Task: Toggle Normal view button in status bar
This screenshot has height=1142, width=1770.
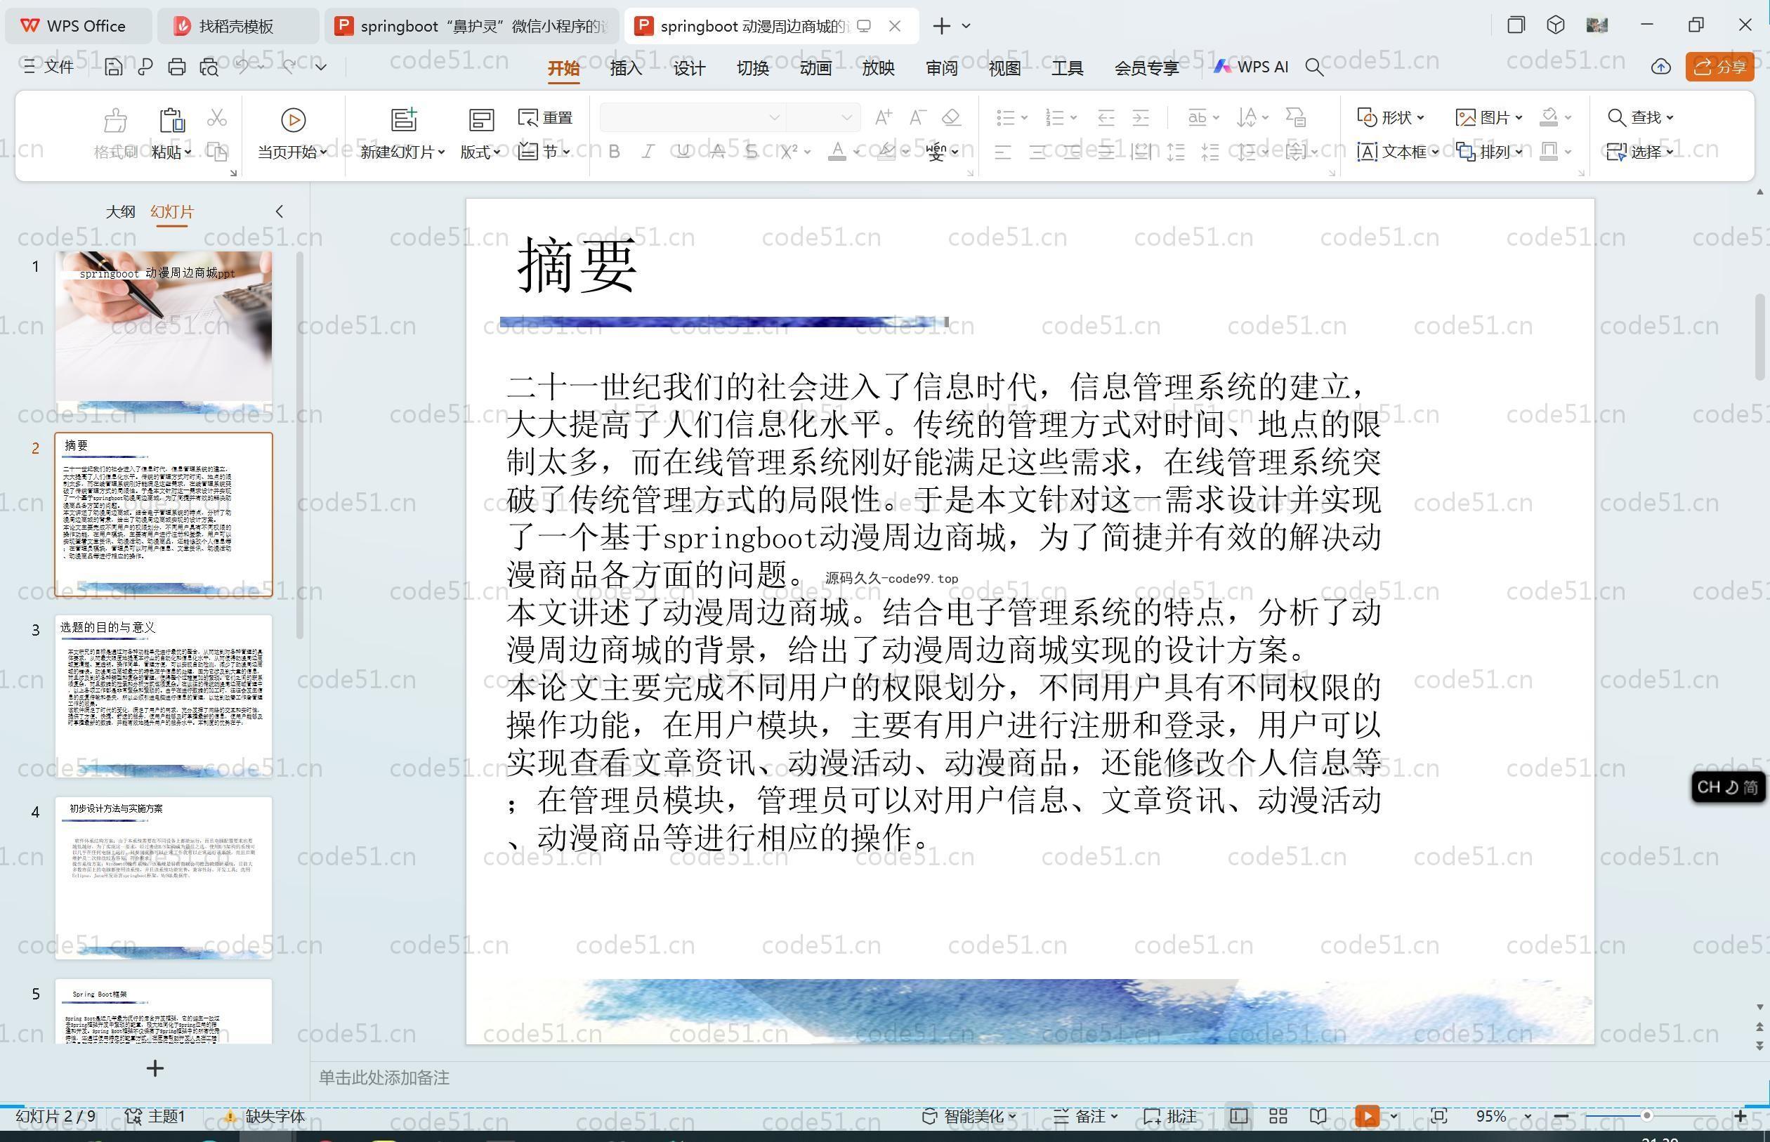Action: click(x=1238, y=1116)
